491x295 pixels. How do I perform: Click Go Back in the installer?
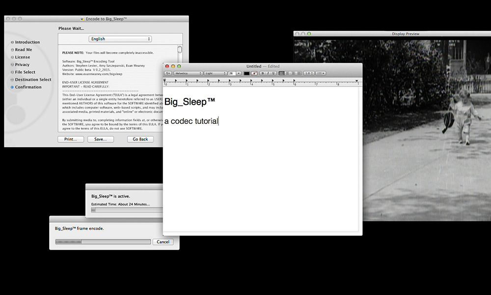(140, 139)
